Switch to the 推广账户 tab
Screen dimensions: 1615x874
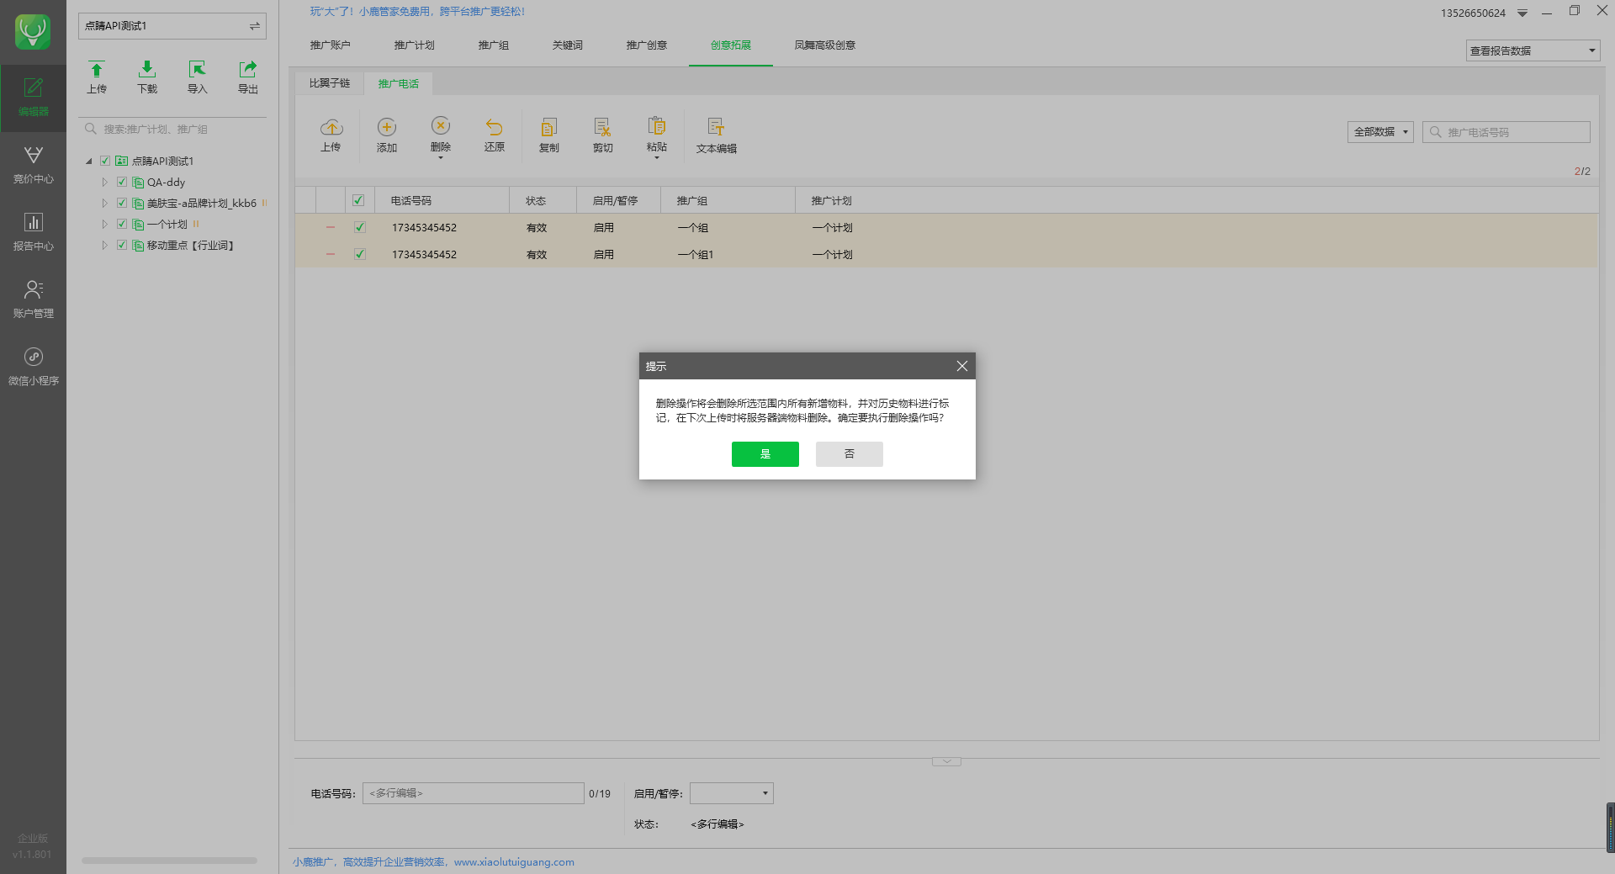pos(331,45)
